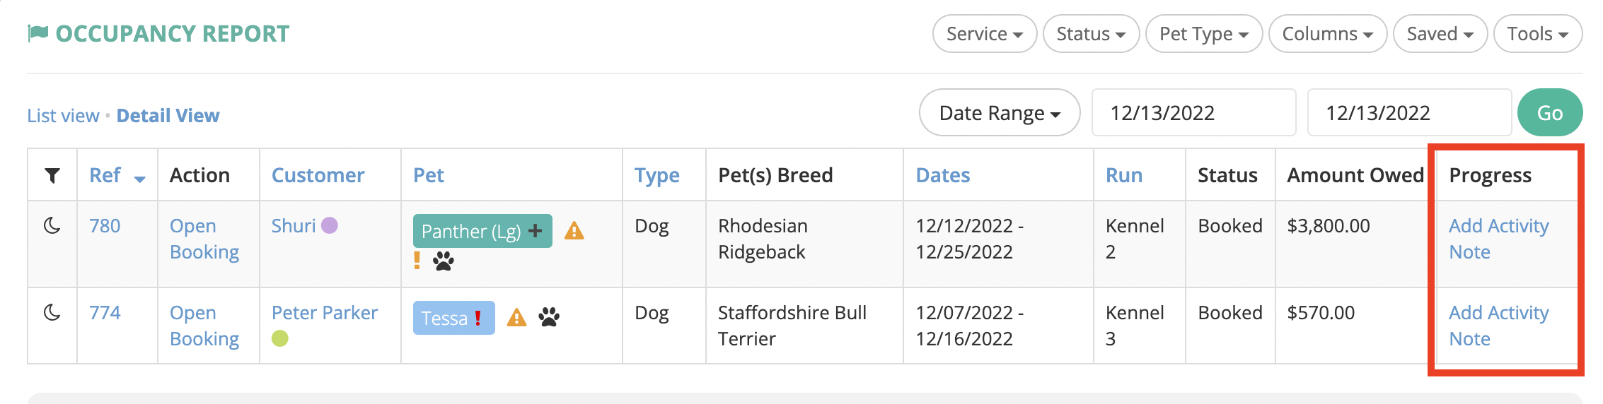Open the Date Range dropdown
This screenshot has width=1603, height=404.
(x=1000, y=112)
